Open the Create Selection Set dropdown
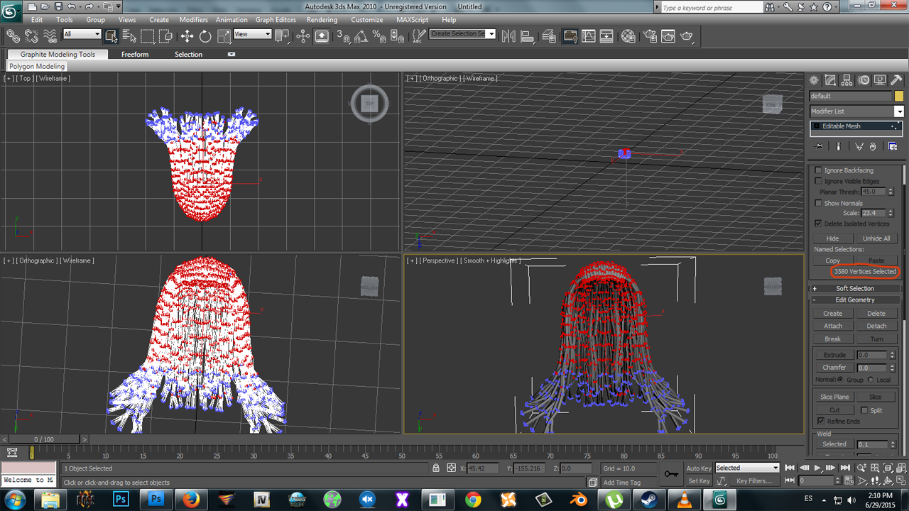 pyautogui.click(x=462, y=34)
